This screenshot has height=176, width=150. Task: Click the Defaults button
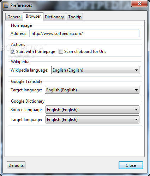(x=16, y=165)
